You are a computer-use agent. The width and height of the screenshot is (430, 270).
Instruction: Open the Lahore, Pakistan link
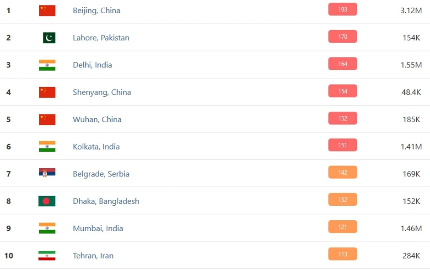101,38
